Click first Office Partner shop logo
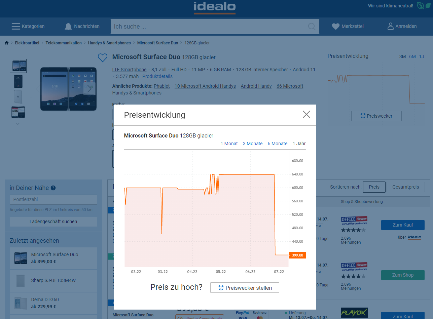433x319 pixels. [x=354, y=221]
